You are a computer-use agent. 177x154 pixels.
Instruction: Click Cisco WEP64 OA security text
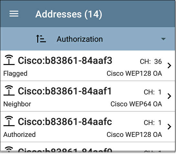(x=136, y=104)
